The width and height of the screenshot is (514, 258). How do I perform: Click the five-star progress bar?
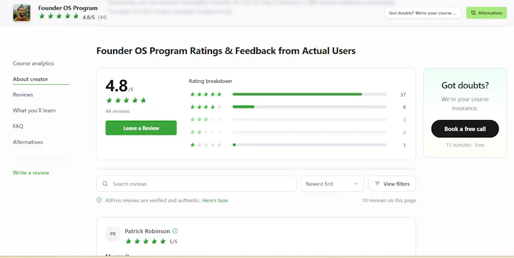[x=310, y=94]
